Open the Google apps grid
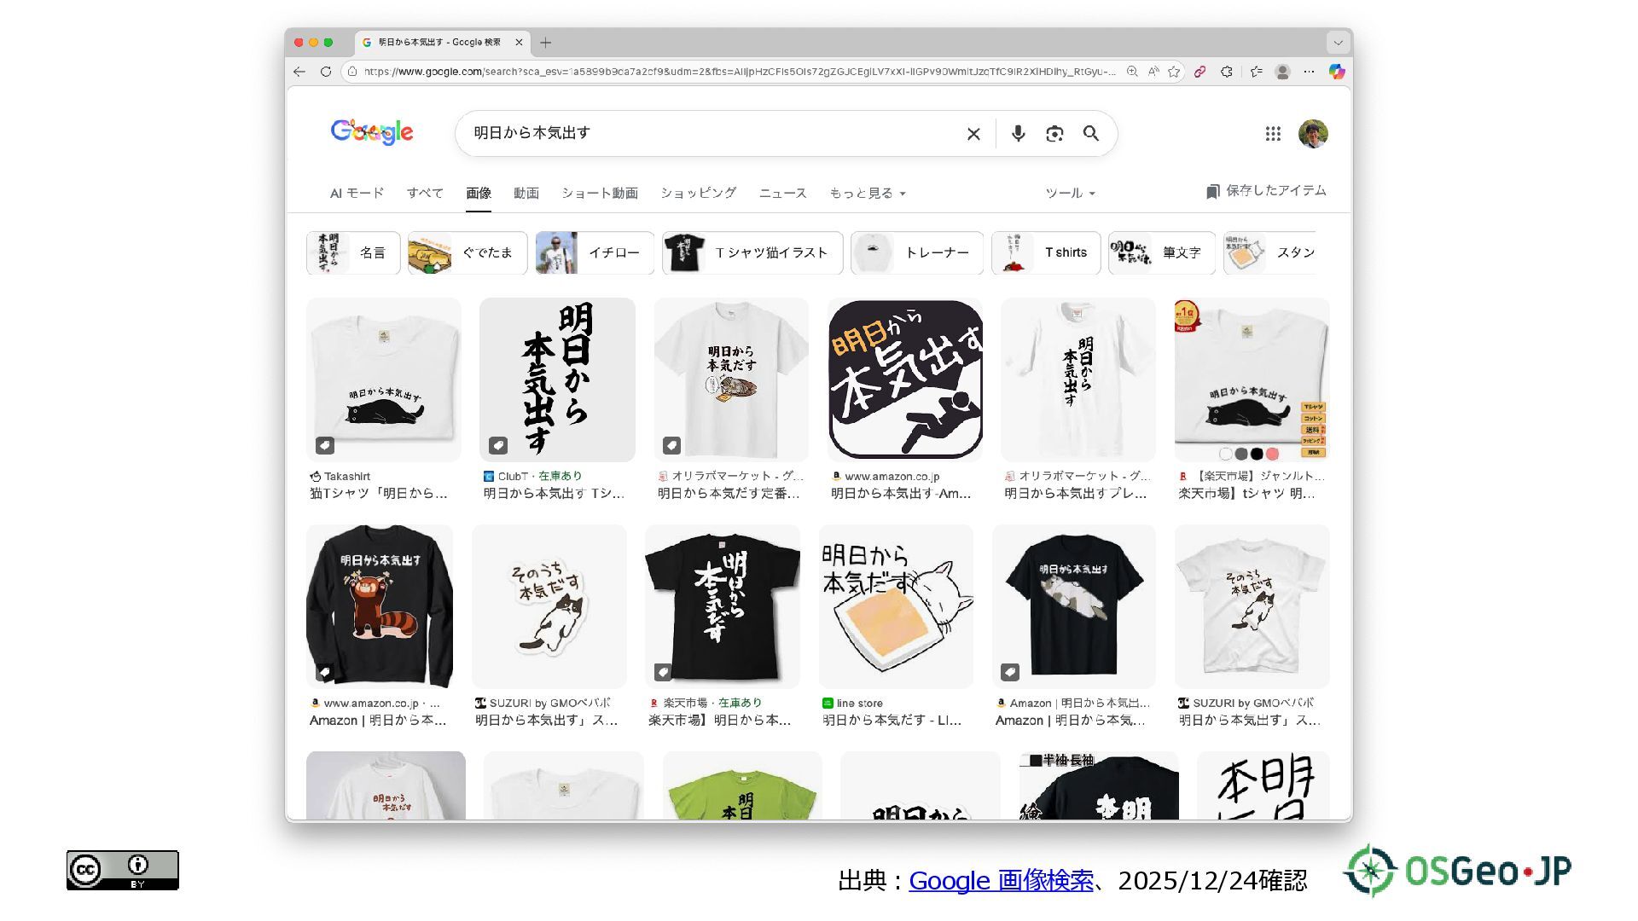This screenshot has height=921, width=1638. 1273,134
